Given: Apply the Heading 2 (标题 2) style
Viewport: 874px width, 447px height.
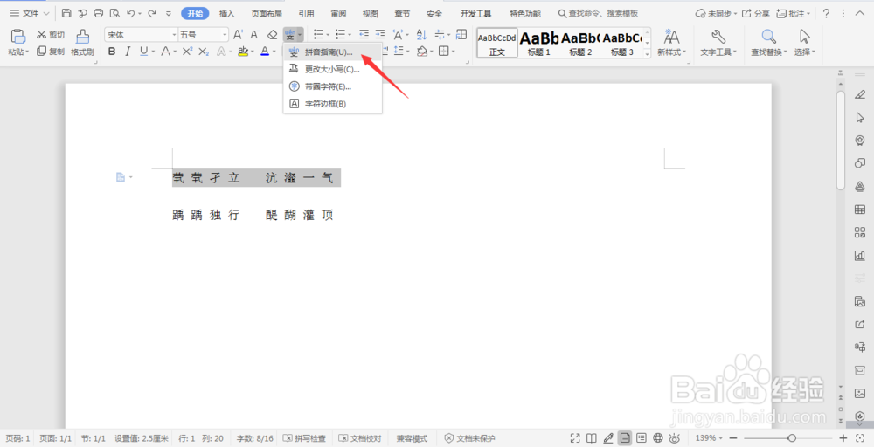Looking at the screenshot, I should tap(580, 43).
